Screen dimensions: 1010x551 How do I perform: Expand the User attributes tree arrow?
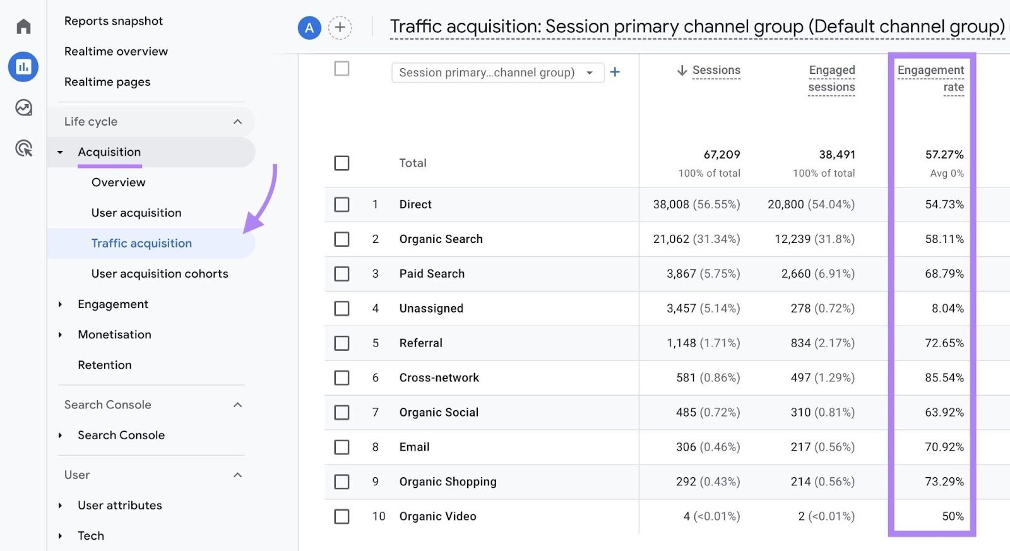(60, 506)
